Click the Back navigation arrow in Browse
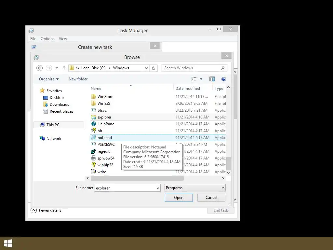The height and width of the screenshot is (250, 333). coord(39,68)
